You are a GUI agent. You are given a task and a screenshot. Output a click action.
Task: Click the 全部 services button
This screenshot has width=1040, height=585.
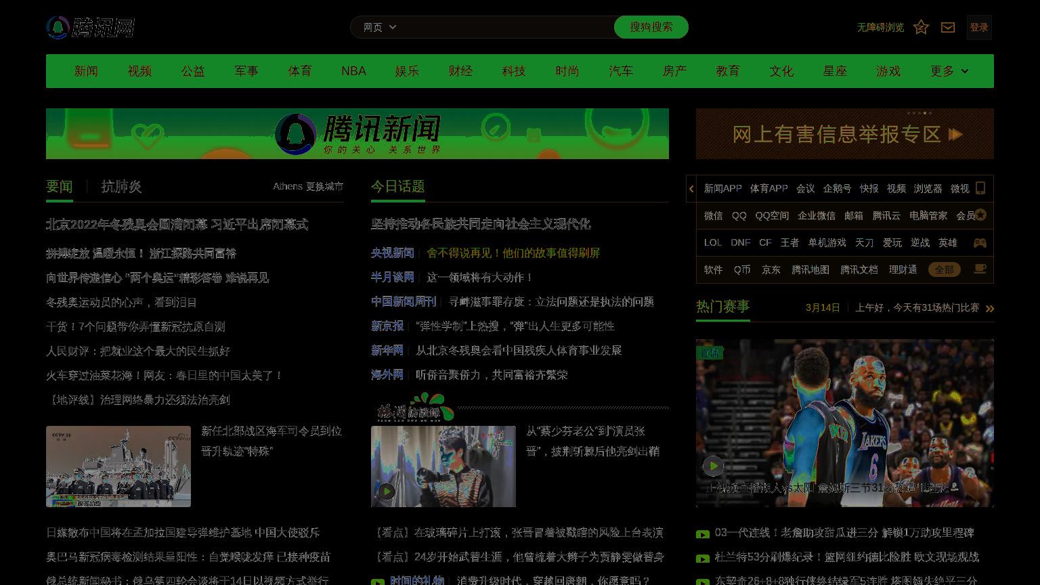945,269
